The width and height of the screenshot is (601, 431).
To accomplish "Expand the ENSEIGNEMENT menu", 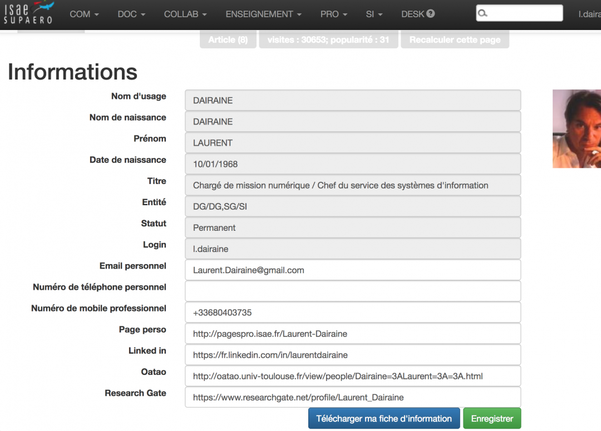I will [x=263, y=14].
